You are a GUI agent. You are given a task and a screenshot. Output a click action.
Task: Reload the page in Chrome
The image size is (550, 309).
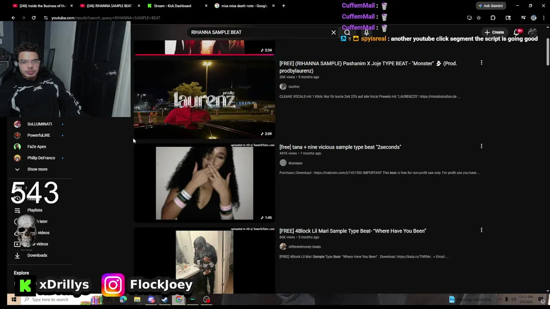(x=34, y=18)
